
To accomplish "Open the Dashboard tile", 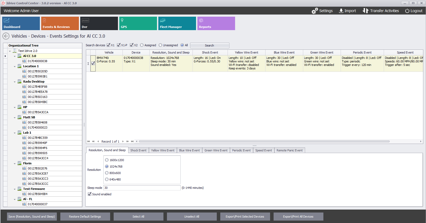I will (x=21, y=23).
